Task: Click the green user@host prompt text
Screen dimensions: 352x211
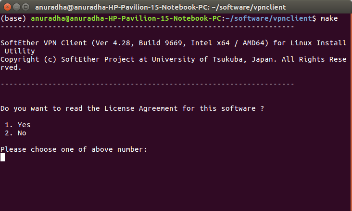Action: pos(126,18)
